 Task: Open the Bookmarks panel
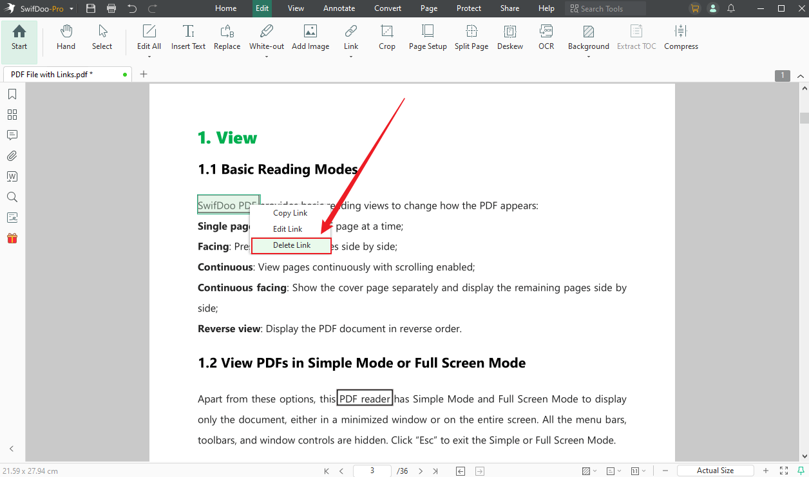(x=12, y=94)
